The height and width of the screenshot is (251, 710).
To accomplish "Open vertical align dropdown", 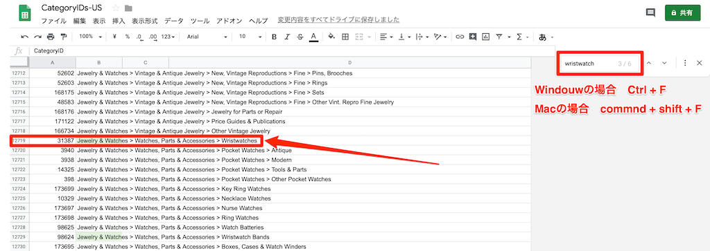I will click(404, 37).
